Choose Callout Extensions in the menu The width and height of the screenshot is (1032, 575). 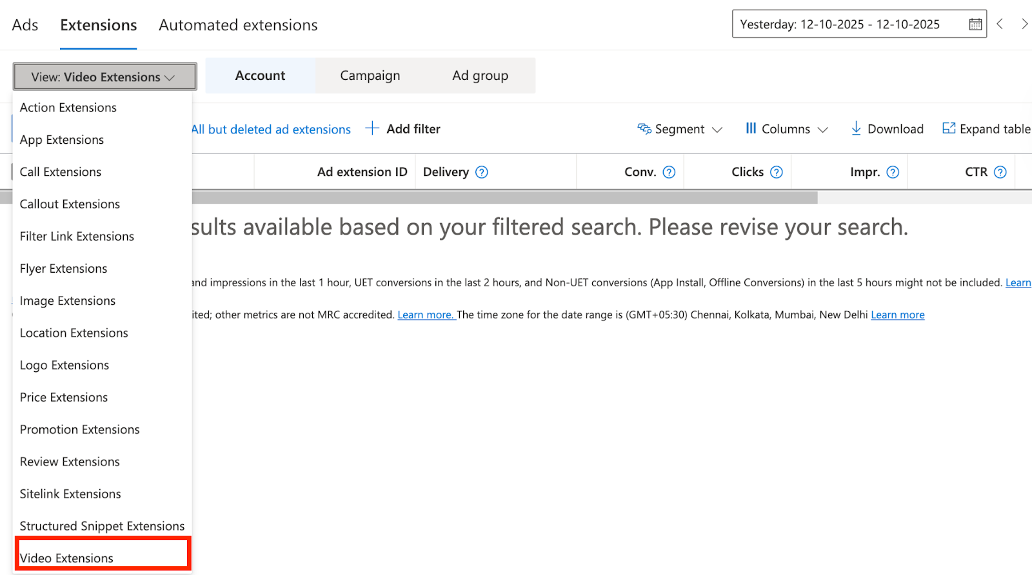coord(70,204)
